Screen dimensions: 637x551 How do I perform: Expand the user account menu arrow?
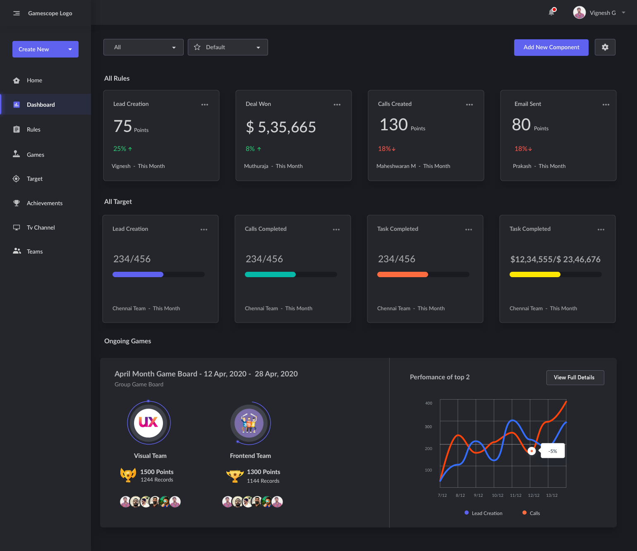(x=623, y=13)
